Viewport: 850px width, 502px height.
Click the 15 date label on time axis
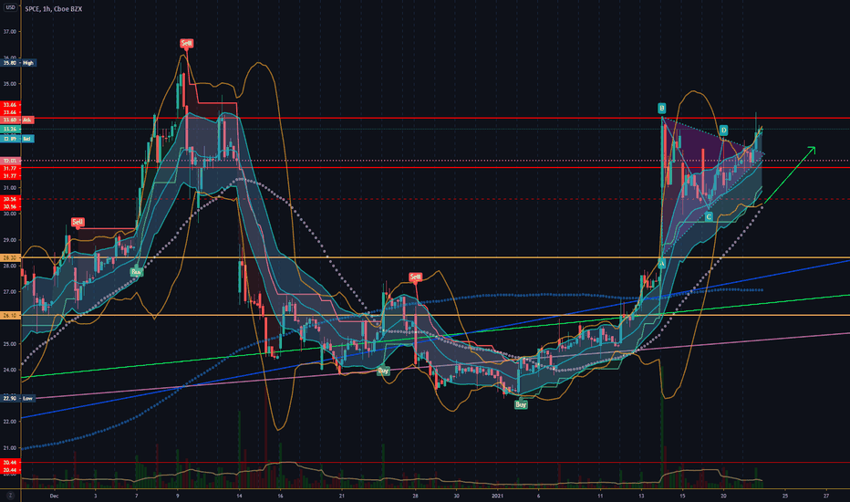pos(682,496)
